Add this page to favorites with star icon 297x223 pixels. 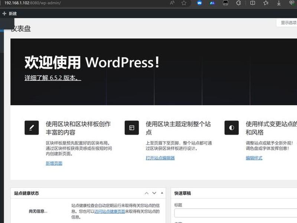(x=184, y=3)
